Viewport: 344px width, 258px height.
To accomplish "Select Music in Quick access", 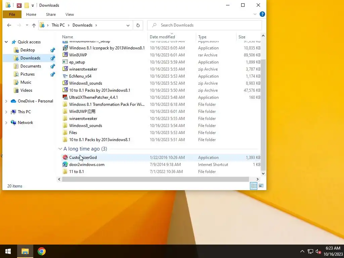I will (x=26, y=82).
